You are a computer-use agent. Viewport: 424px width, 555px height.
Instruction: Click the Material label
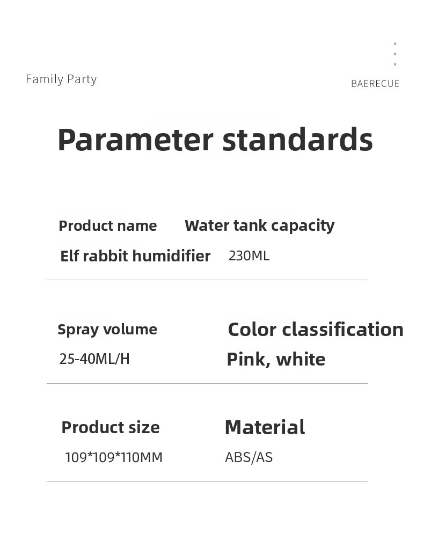[x=265, y=427]
